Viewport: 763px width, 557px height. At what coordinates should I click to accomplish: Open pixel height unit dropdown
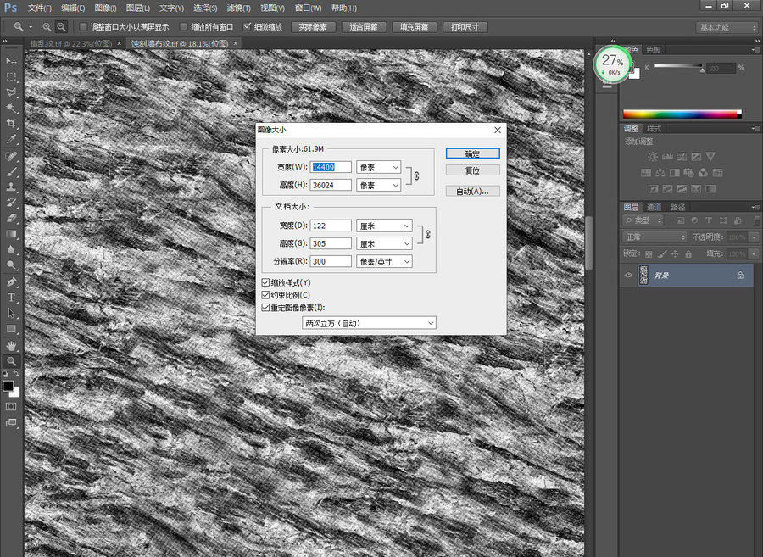point(379,186)
